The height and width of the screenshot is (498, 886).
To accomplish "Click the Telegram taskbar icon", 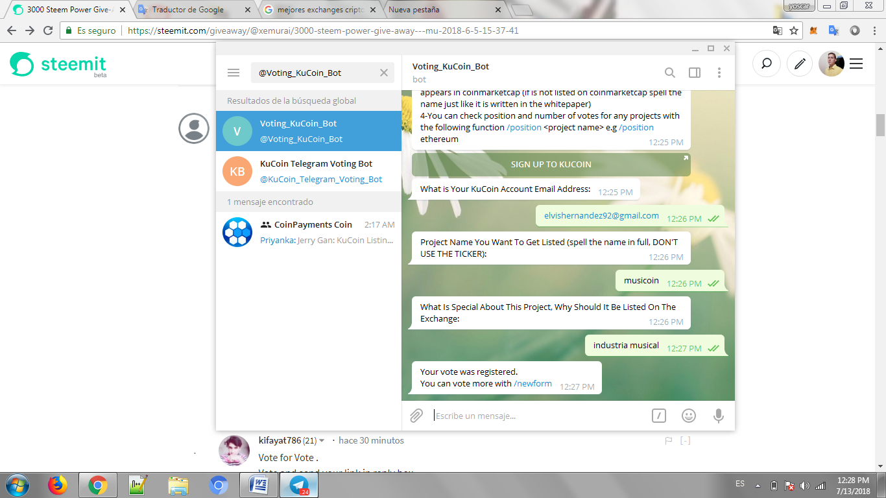I will point(300,485).
